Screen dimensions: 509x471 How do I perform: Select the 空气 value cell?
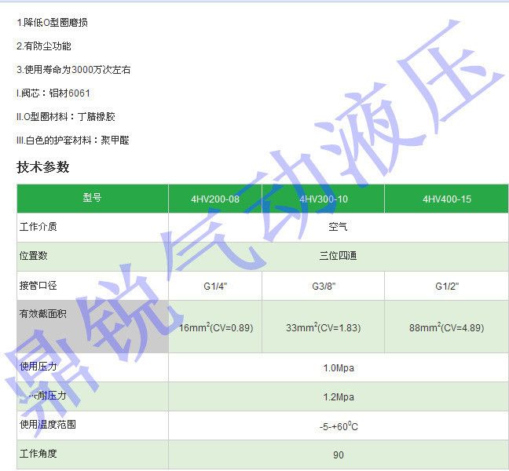[338, 228]
